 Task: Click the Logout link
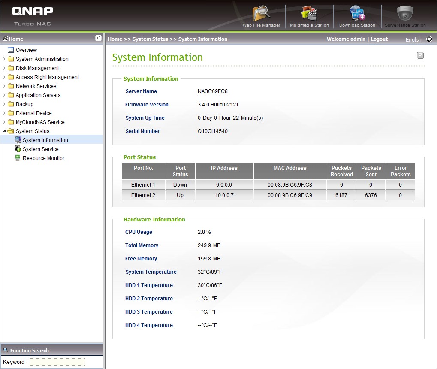tap(379, 39)
